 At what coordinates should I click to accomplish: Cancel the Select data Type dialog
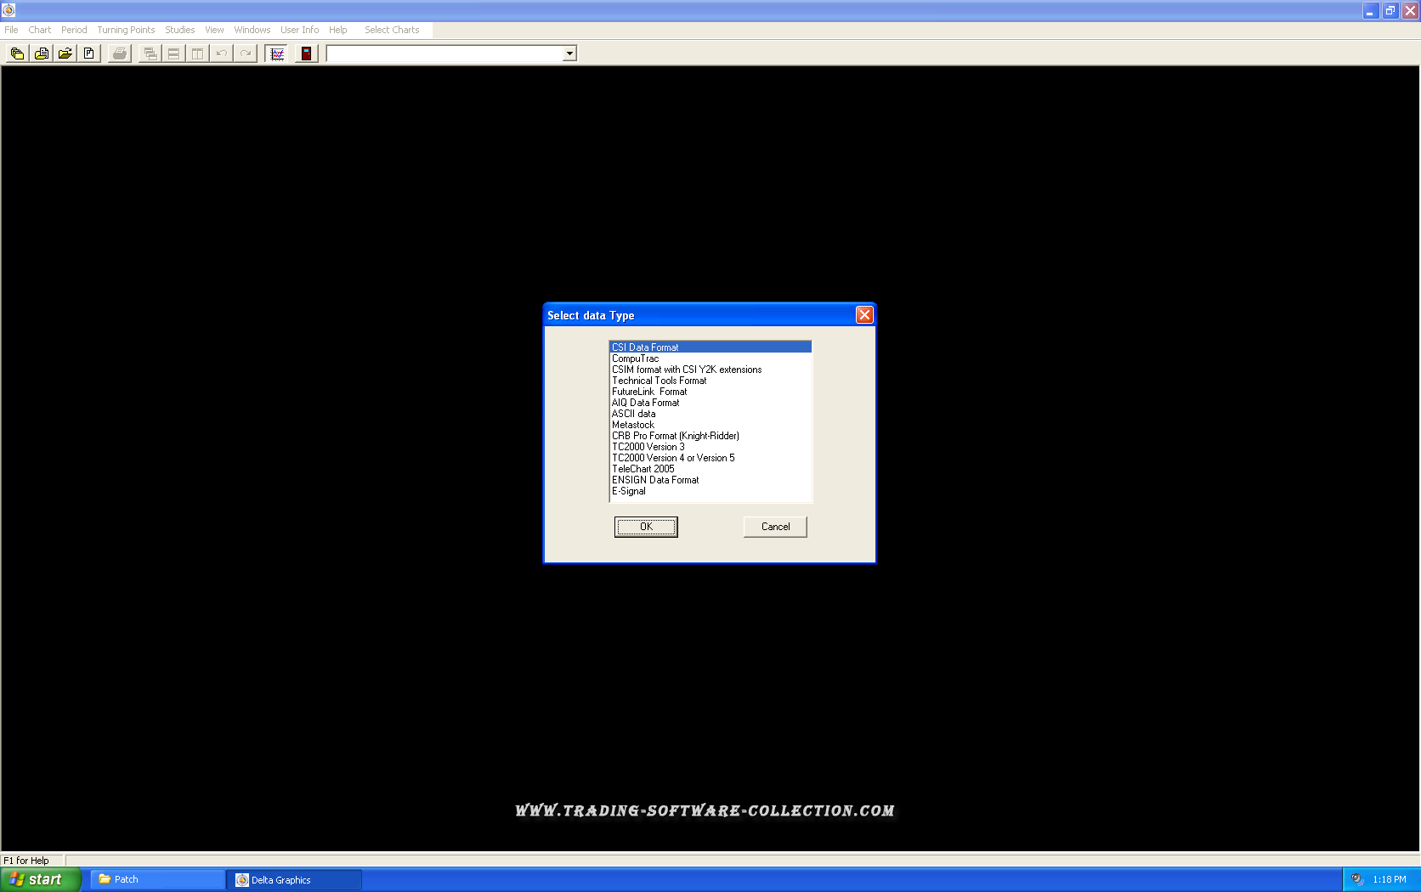tap(774, 527)
